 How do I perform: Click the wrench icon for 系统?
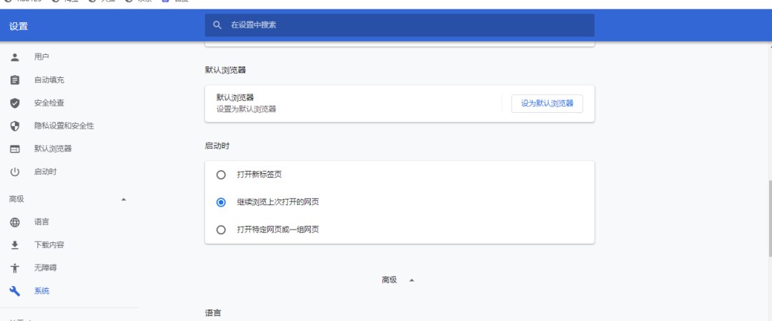click(14, 291)
